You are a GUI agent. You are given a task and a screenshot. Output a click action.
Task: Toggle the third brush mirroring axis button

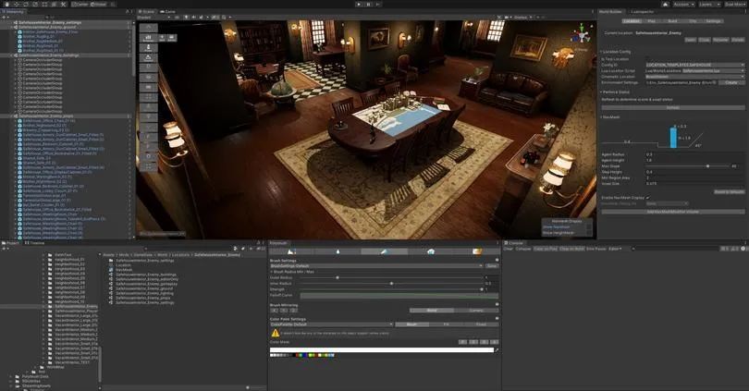(x=294, y=311)
